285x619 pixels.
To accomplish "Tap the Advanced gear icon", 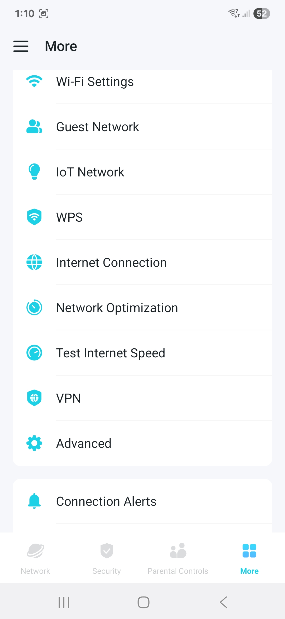I will pos(34,443).
